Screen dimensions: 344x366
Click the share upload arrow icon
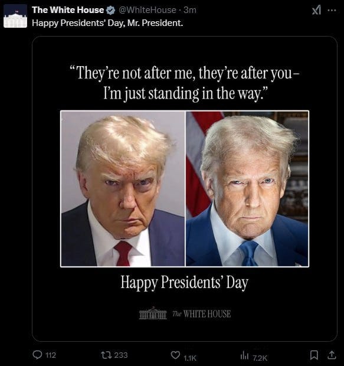332,355
